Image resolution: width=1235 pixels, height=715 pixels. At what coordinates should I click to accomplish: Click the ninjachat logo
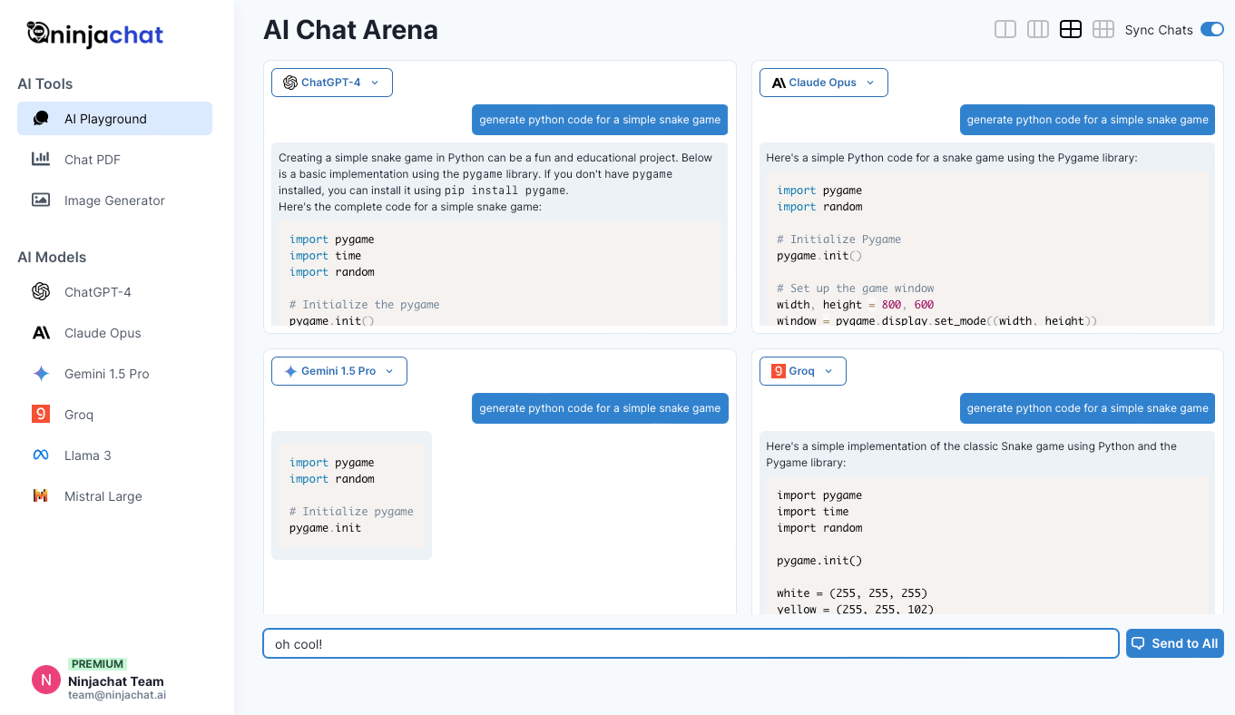(94, 34)
